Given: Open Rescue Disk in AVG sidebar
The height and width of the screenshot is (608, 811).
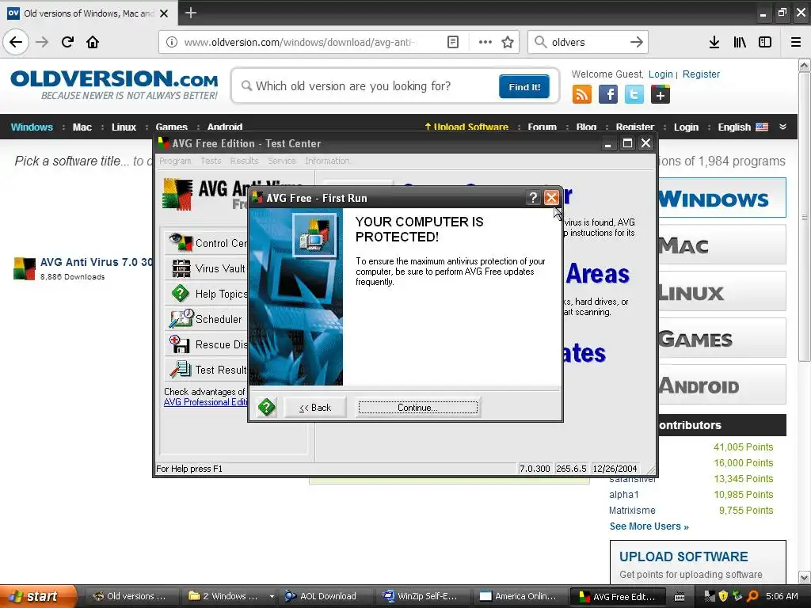Looking at the screenshot, I should click(207, 344).
